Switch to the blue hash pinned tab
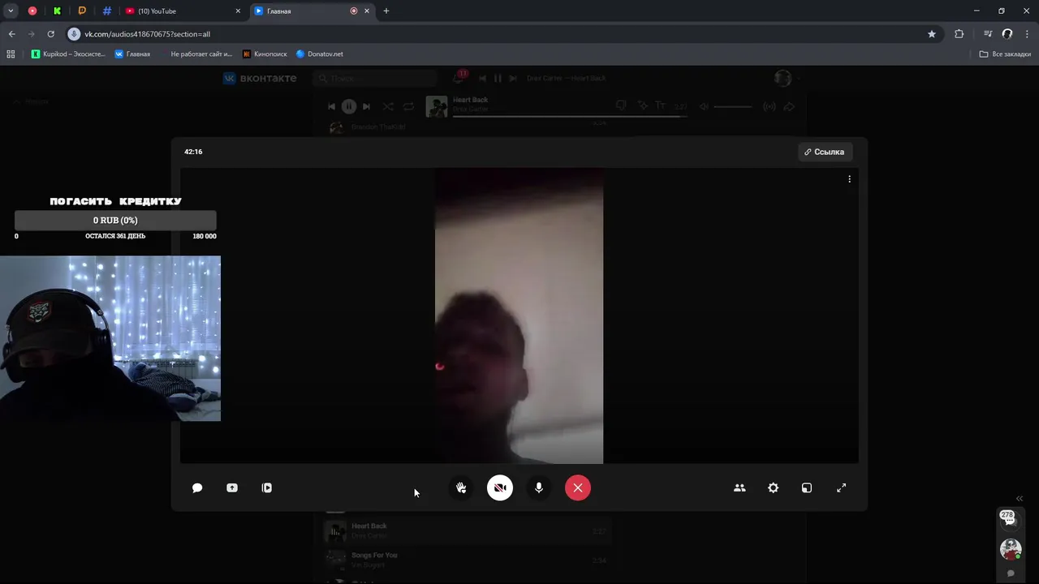Screen dimensions: 1039x584 (x=107, y=11)
